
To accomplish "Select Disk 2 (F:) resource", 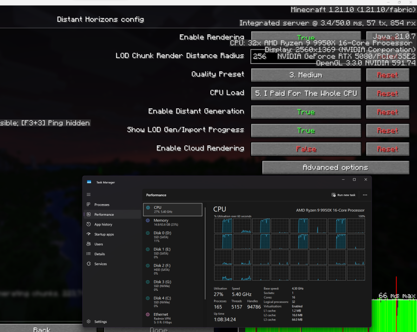I will point(173,269).
